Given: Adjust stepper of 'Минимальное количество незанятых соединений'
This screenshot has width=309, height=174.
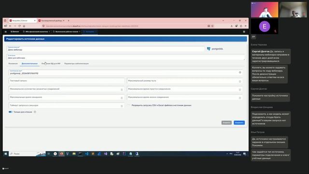Looking at the screenshot, I should 122,89.
